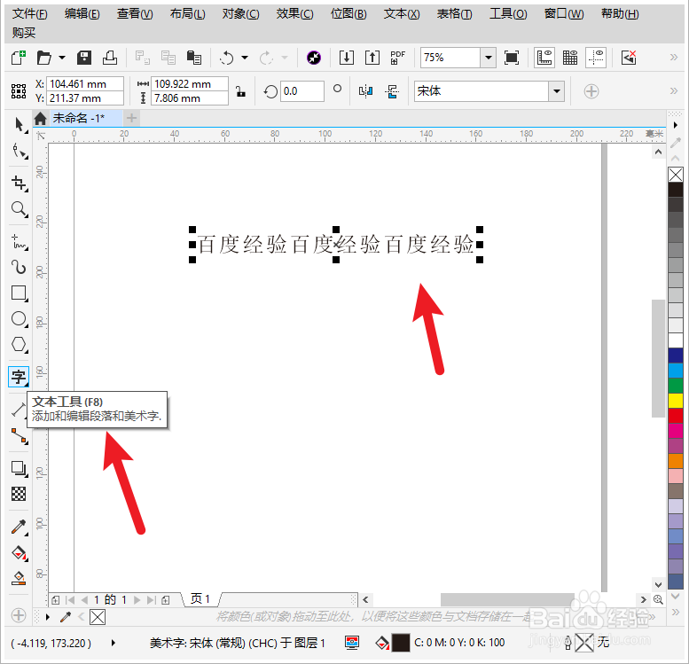Expand the undo history arrow
The image size is (689, 664).
(245, 58)
